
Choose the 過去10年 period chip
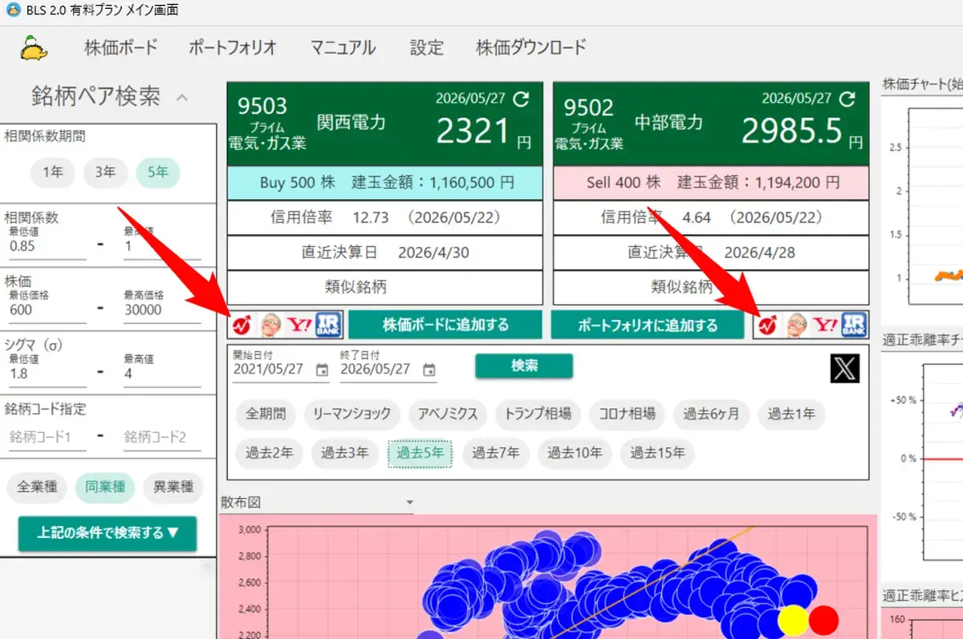[x=575, y=453]
